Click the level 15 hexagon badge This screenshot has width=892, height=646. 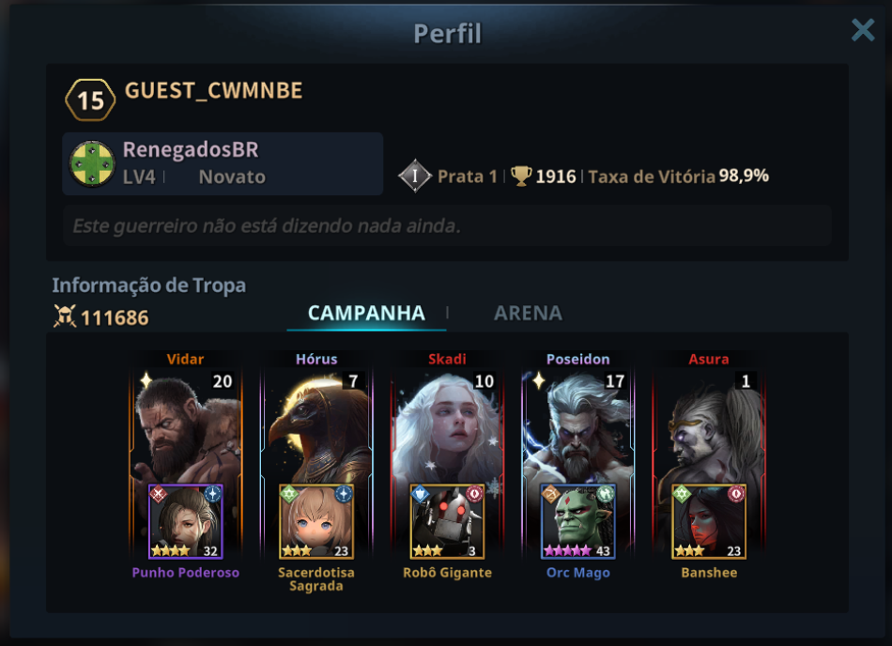click(90, 100)
